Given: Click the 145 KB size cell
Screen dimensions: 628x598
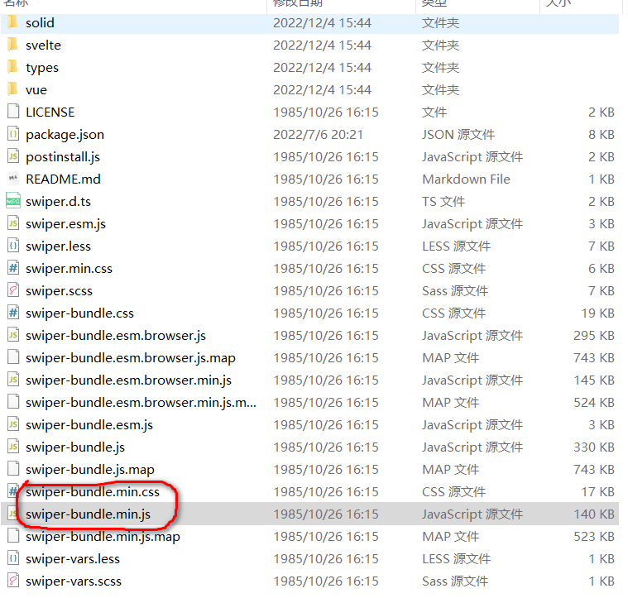Looking at the screenshot, I should coord(594,380).
